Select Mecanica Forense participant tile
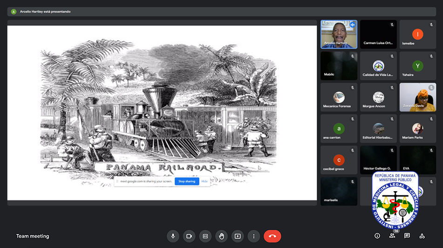The width and height of the screenshot is (443, 248). (x=339, y=97)
